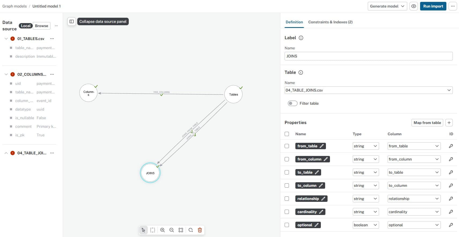Click the lasso selection tool icon
The width and height of the screenshot is (459, 237).
191,230
